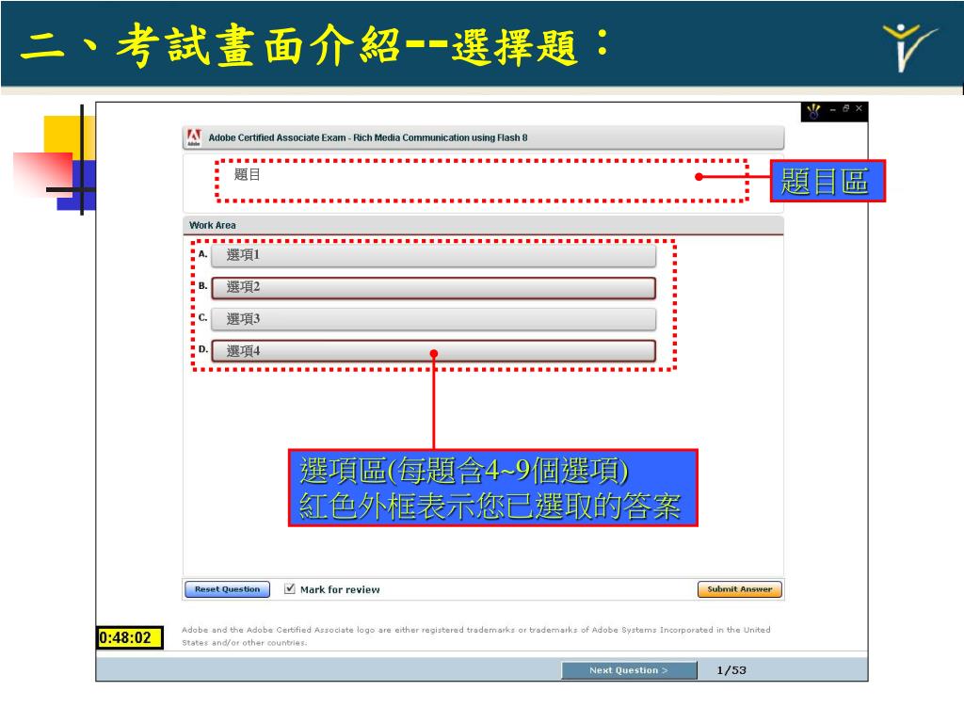964x723 pixels.
Task: Choose answer option 選項3
Action: click(x=433, y=319)
